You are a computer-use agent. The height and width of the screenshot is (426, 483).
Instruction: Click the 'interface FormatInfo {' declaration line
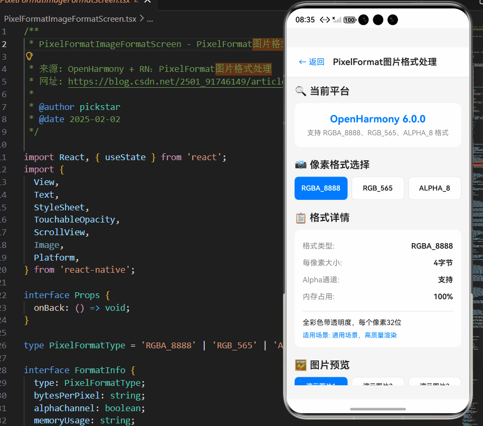(x=80, y=370)
